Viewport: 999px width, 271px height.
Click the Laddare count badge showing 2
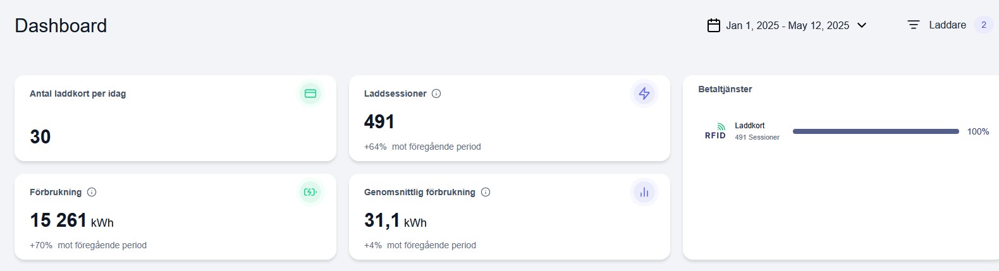click(x=983, y=25)
